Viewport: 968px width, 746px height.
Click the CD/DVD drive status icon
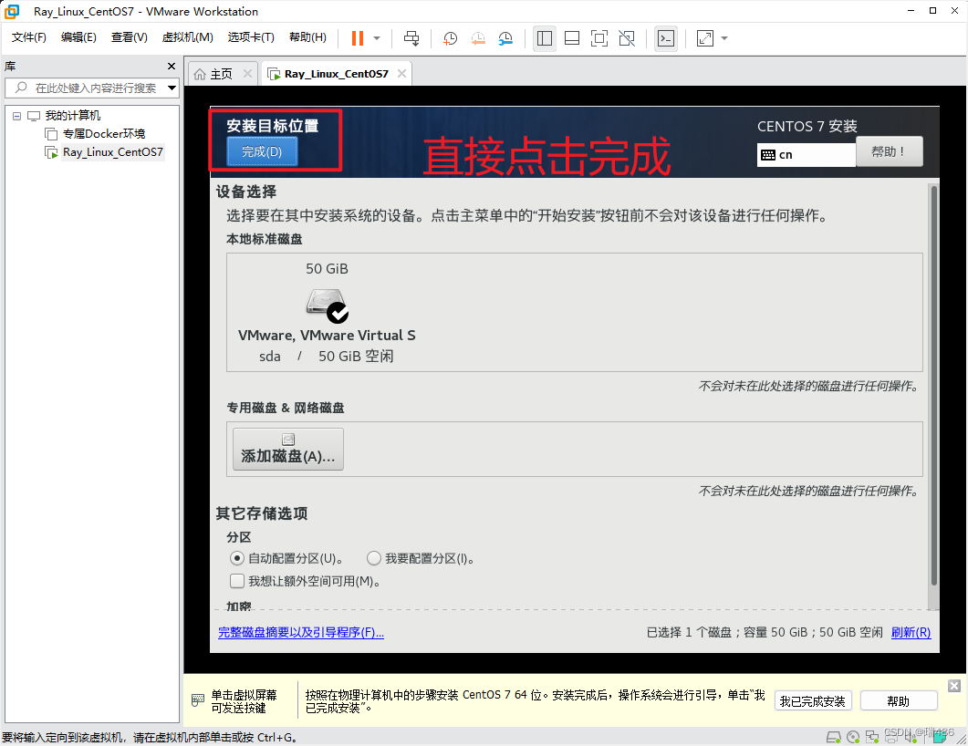point(853,737)
